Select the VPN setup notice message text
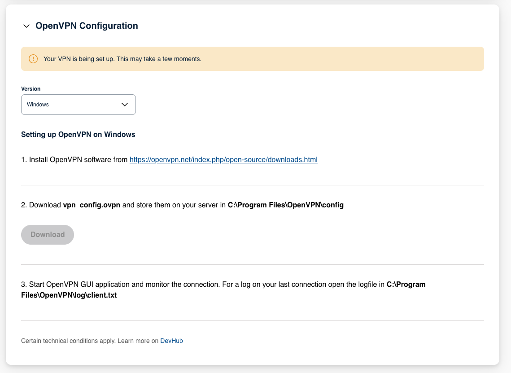 click(x=122, y=59)
